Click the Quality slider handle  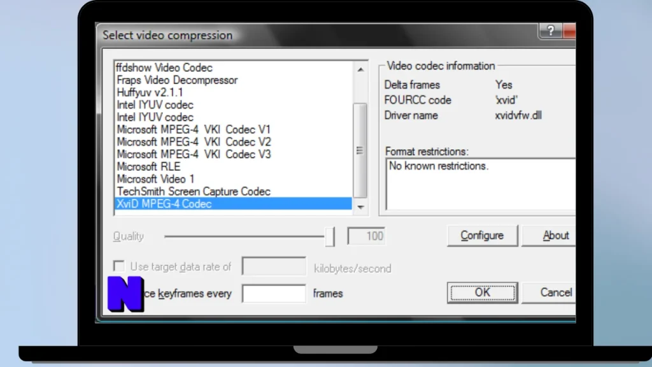[x=329, y=236]
